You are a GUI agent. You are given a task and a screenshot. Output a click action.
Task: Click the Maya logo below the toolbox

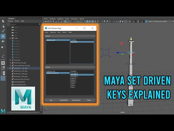coord(3,111)
